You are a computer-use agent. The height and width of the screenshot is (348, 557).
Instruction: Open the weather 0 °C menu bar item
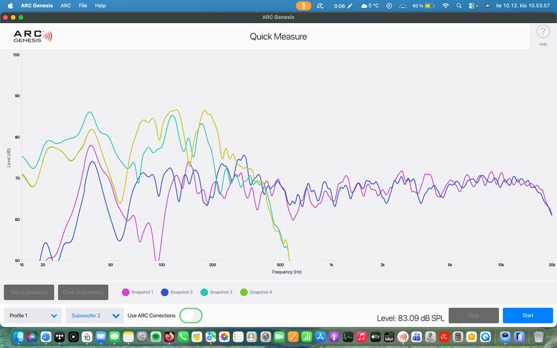click(x=370, y=6)
